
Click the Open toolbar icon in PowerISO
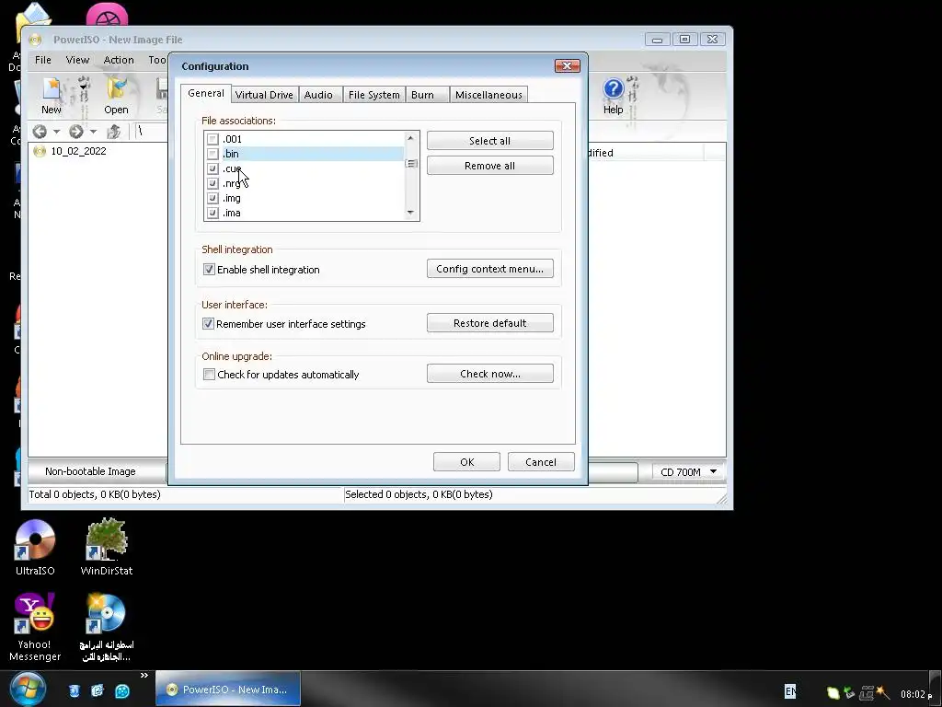pos(116,95)
